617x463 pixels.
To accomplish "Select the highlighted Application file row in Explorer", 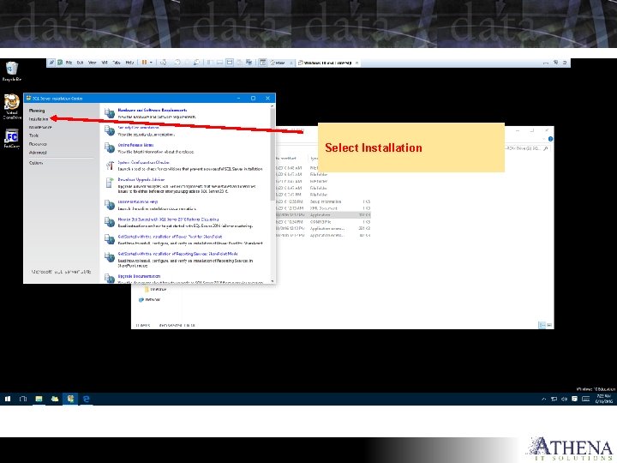I will pyautogui.click(x=323, y=215).
